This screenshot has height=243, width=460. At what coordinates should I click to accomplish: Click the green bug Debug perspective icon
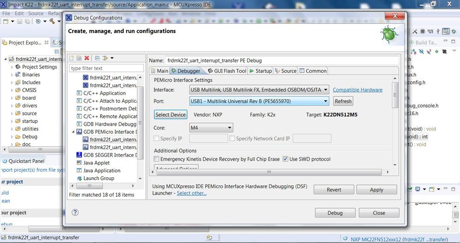[454, 31]
